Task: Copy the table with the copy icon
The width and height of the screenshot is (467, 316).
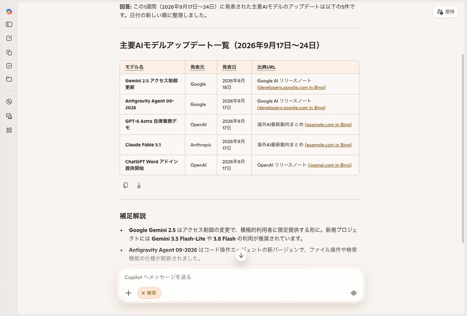Action: pyautogui.click(x=125, y=185)
